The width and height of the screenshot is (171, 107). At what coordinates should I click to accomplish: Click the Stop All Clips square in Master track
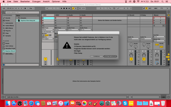154,26
